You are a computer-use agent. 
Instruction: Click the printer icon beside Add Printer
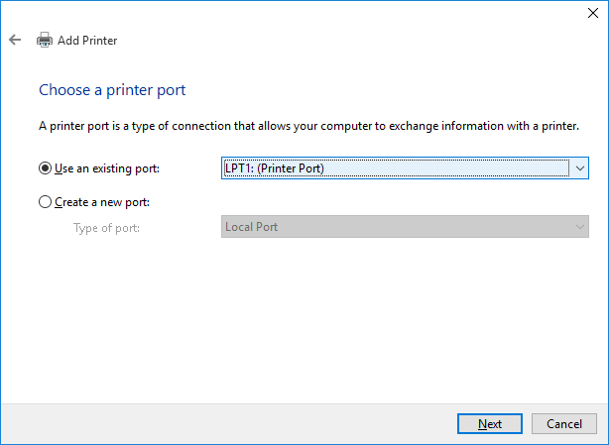[45, 41]
